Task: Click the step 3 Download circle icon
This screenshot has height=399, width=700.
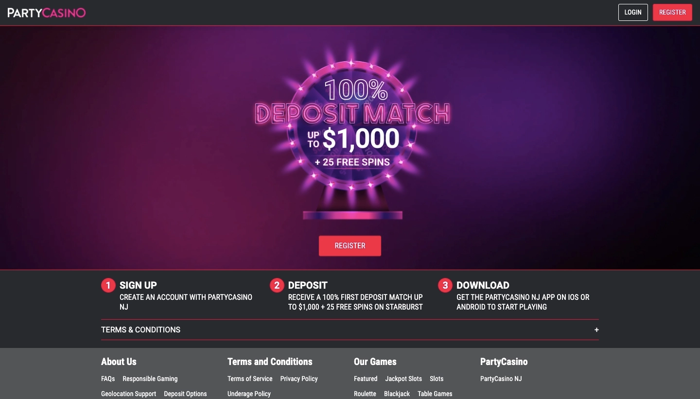Action: pyautogui.click(x=445, y=285)
